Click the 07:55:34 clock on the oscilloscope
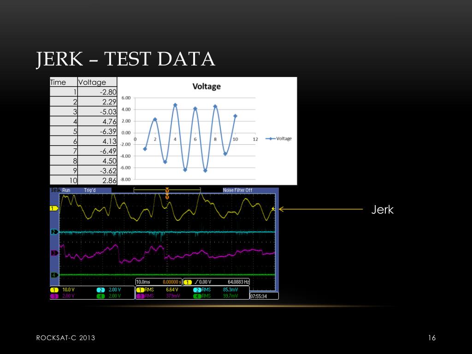 (259, 296)
